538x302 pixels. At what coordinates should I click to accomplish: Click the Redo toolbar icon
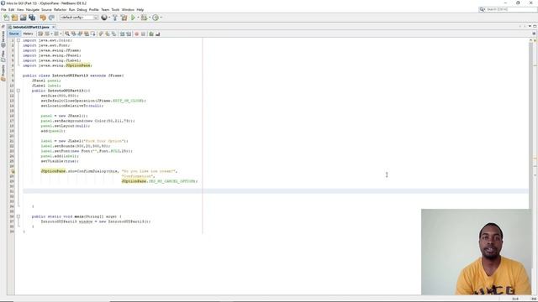51,18
